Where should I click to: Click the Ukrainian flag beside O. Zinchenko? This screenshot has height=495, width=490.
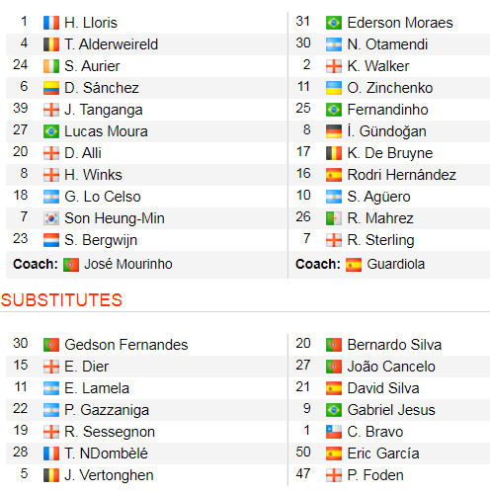click(334, 88)
